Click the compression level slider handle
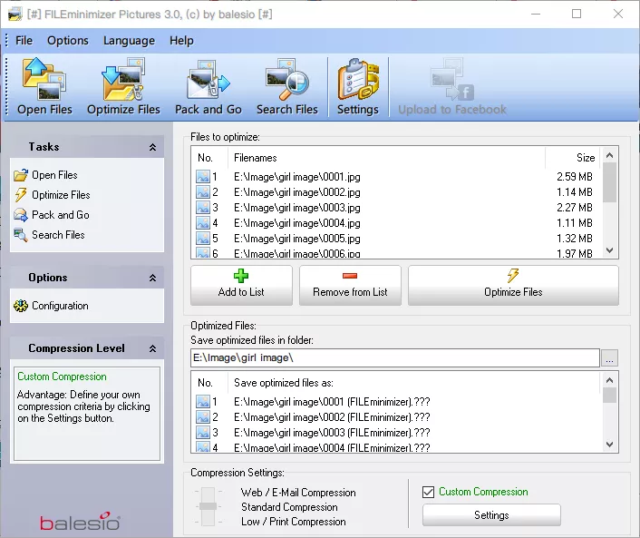The width and height of the screenshot is (640, 538). point(208,506)
